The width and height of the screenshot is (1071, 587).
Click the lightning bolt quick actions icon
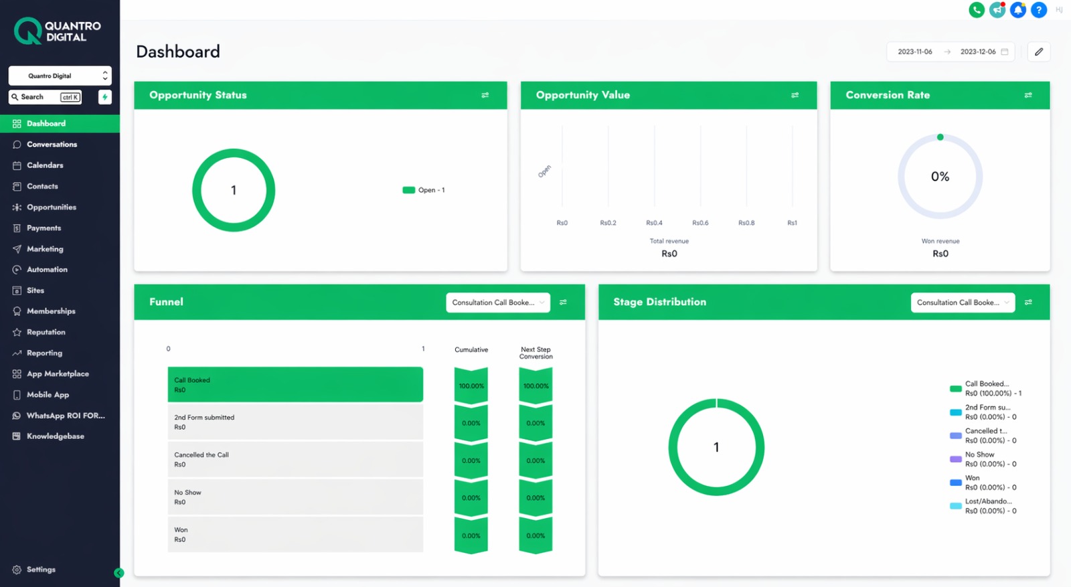pos(105,97)
